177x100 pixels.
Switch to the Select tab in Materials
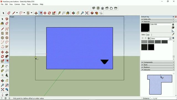[144, 35]
